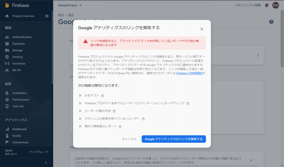Open Performance in the sidebar

tap(21, 99)
